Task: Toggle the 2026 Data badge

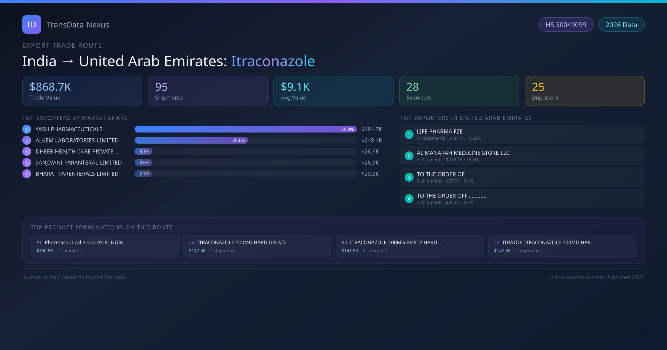Action: (x=621, y=24)
